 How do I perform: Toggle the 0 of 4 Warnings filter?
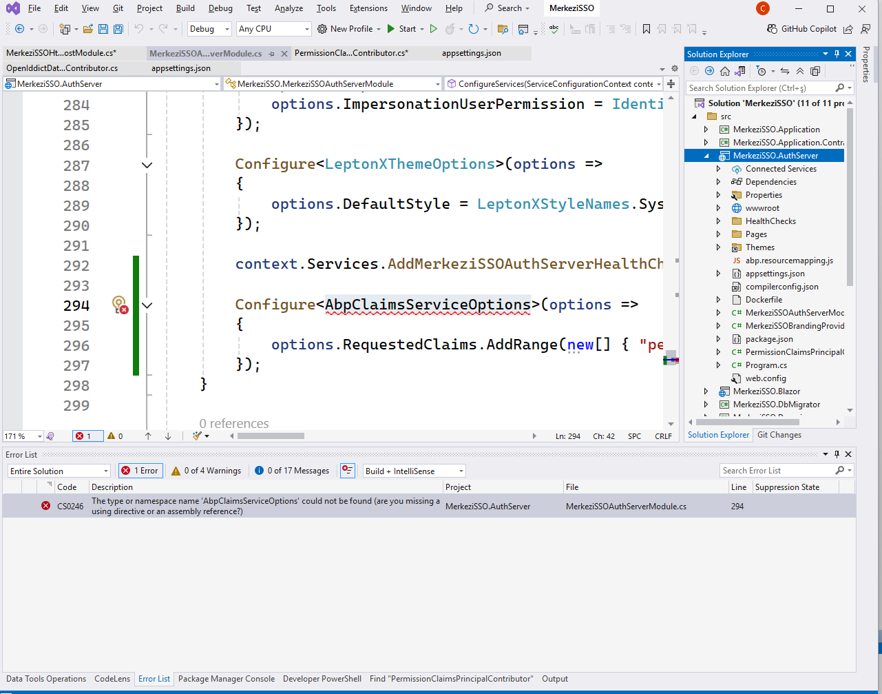[207, 471]
